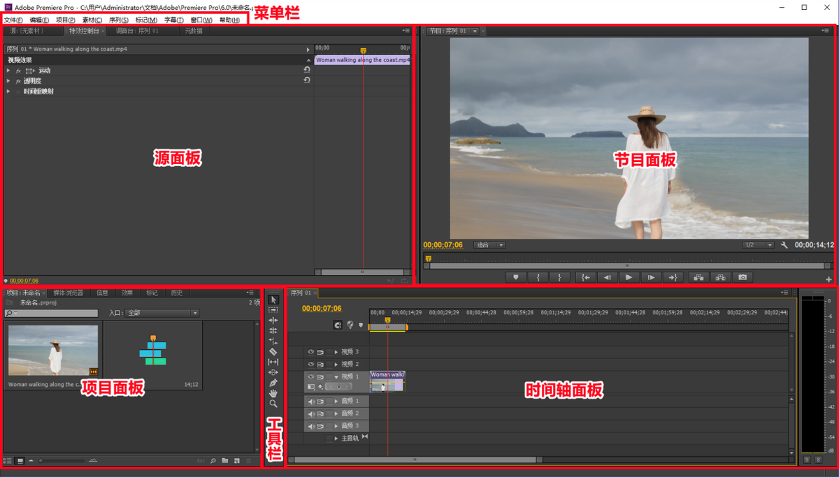Viewport: 839px width, 477px height.
Task: Expand the 视频 2 track
Action: click(336, 365)
